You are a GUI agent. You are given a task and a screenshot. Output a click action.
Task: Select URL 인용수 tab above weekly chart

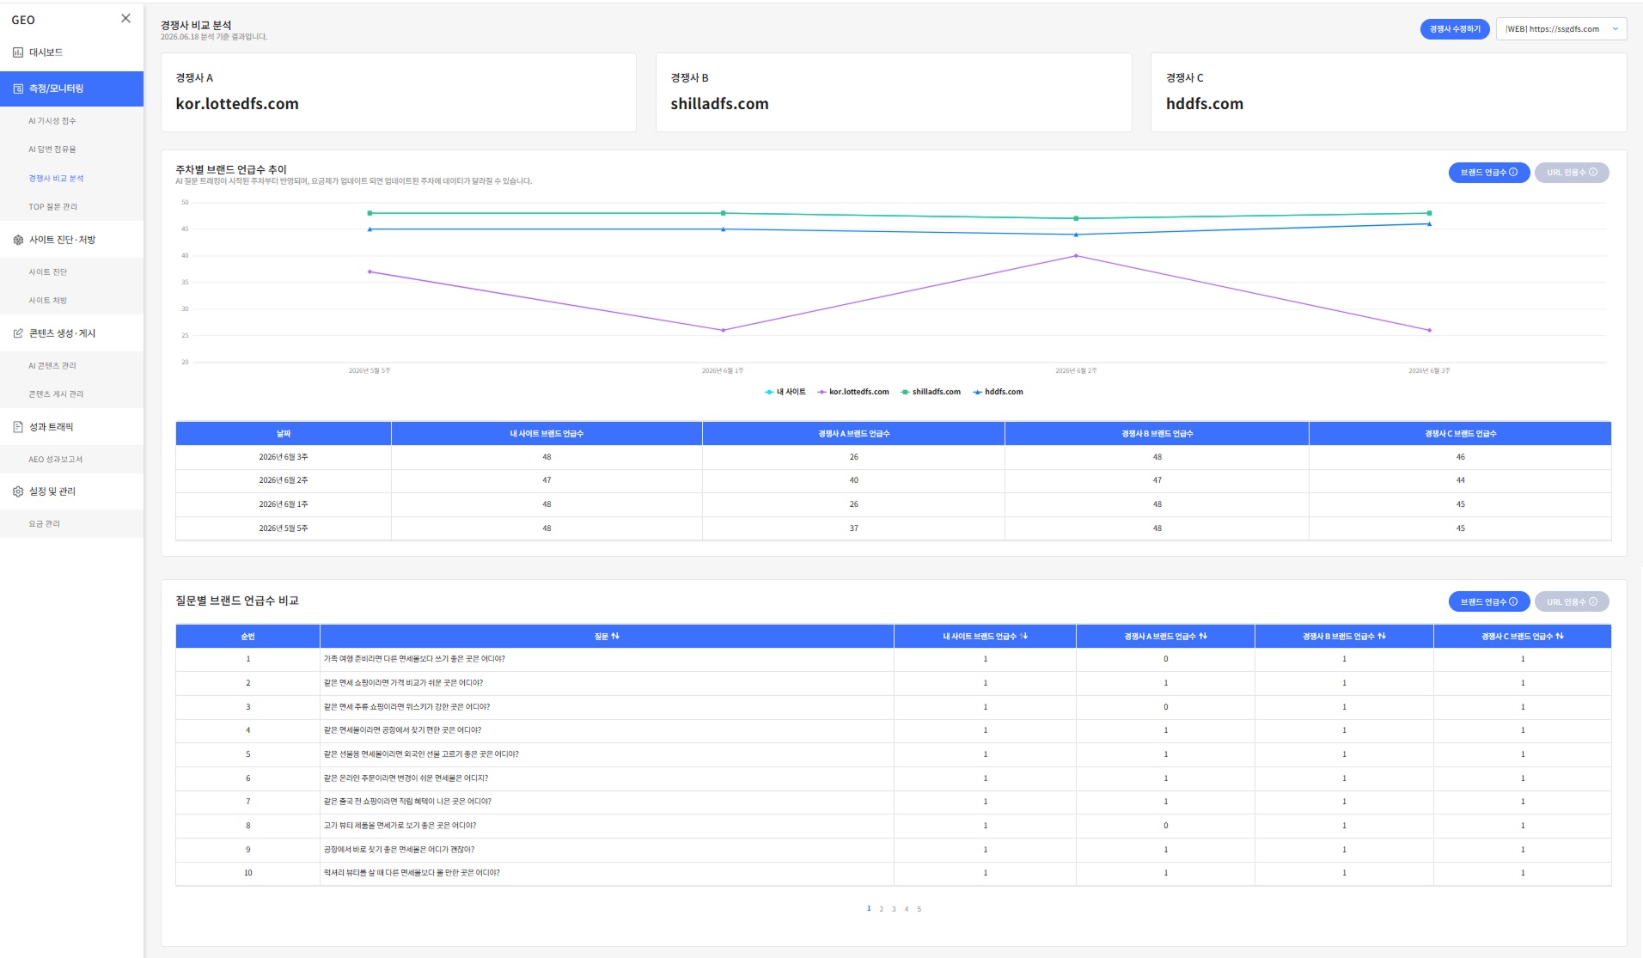[1572, 173]
